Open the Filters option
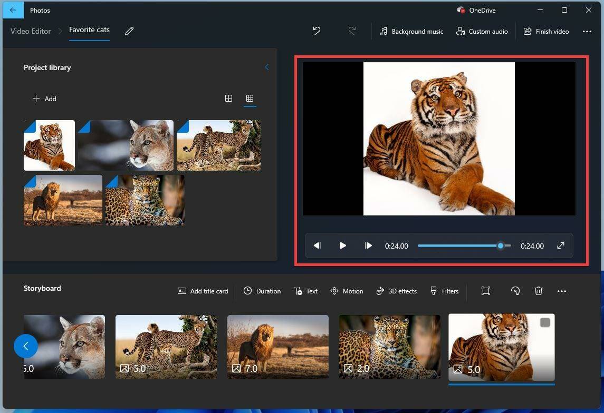The width and height of the screenshot is (604, 413). click(444, 291)
